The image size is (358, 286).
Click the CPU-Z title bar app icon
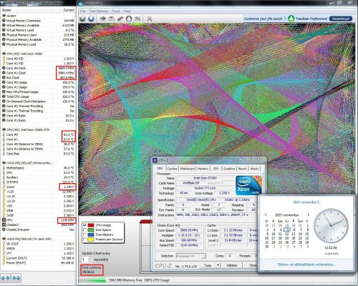click(155, 160)
